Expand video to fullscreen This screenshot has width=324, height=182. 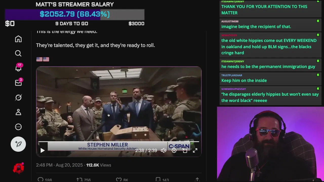(195, 150)
